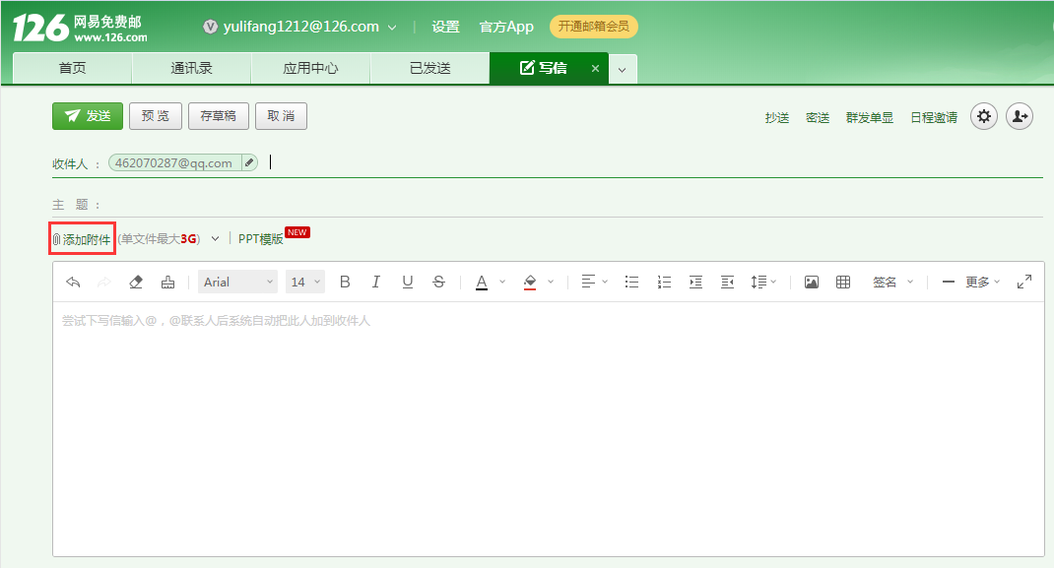Expand the account dropdown next to email address

[x=393, y=28]
